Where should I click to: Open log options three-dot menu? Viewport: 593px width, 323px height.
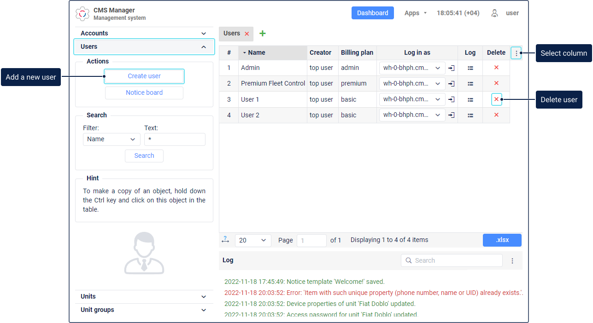(512, 261)
